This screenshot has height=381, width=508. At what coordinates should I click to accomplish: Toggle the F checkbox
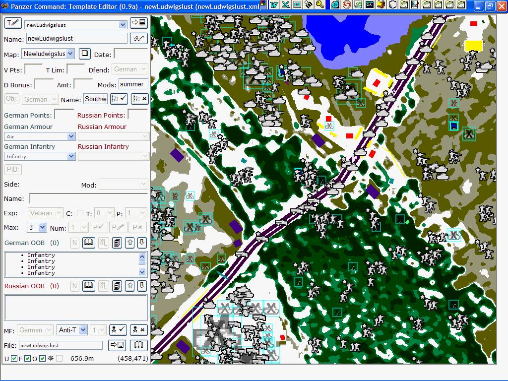[28, 358]
